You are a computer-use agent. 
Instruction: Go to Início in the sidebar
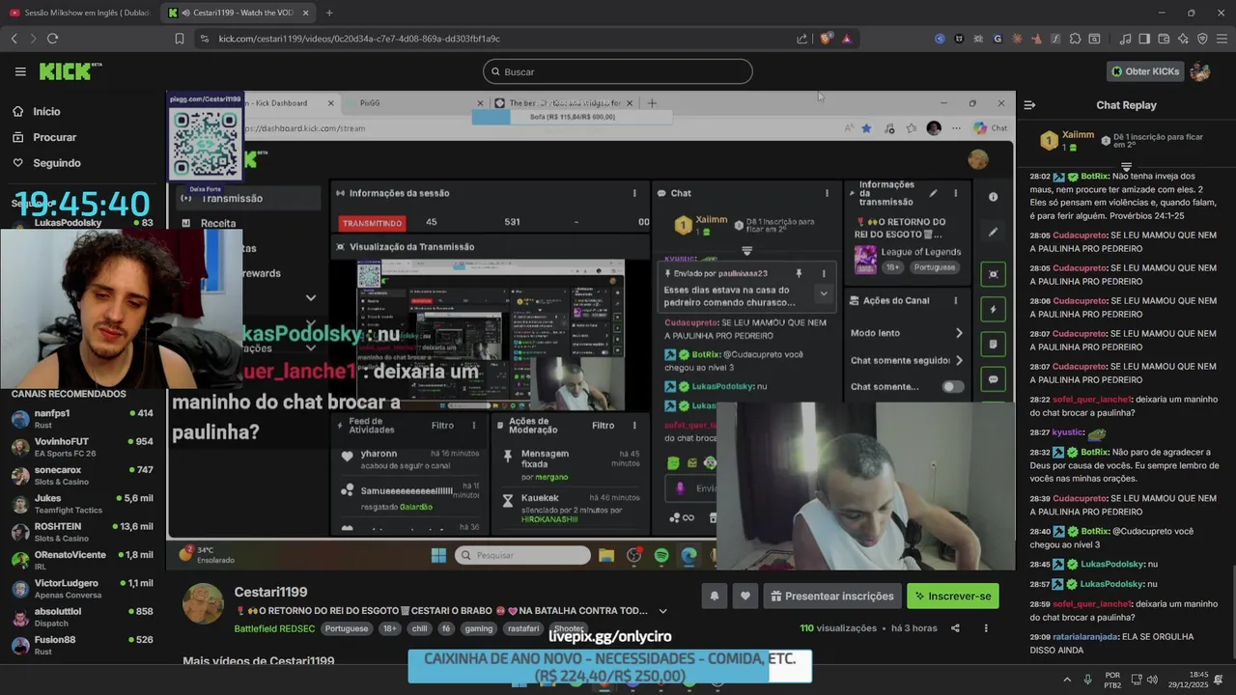[x=46, y=112]
